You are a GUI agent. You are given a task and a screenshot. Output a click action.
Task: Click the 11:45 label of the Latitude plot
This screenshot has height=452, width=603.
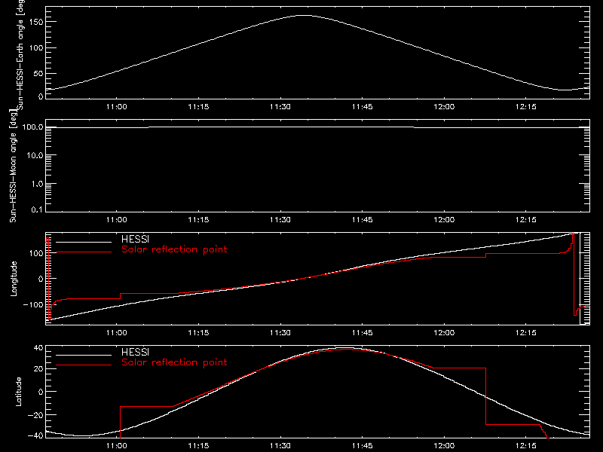pos(363,446)
